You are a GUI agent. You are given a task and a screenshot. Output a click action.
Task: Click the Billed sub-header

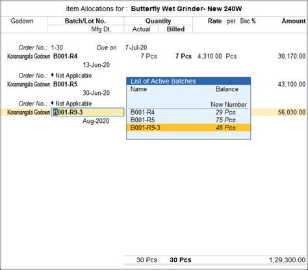point(175,29)
